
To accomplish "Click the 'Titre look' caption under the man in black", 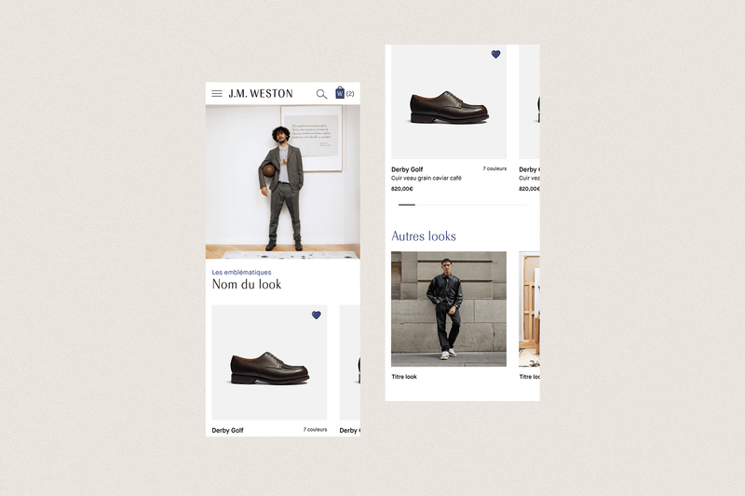I will (x=404, y=377).
